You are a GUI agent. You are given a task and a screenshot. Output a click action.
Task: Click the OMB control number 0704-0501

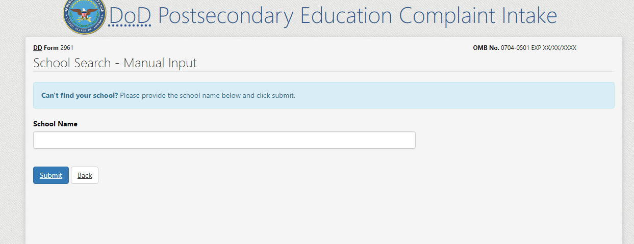[x=515, y=48]
